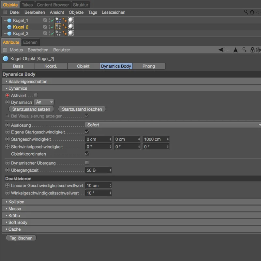Click the Tag löschen button
The image size is (261, 261).
click(x=21, y=238)
